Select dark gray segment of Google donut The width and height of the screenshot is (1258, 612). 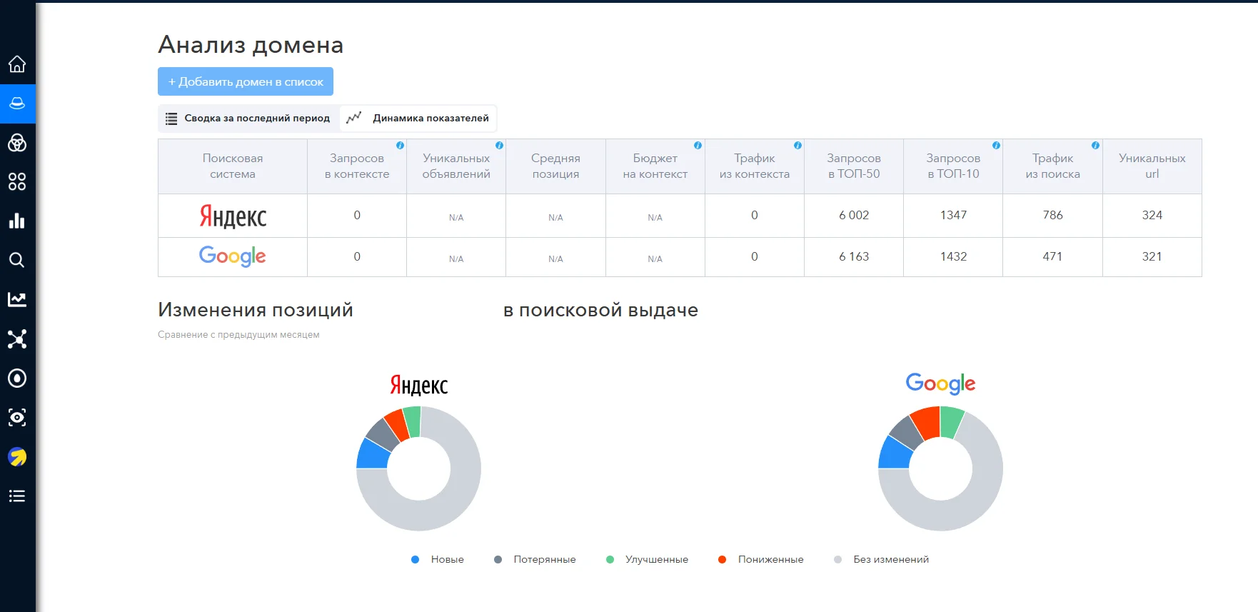pyautogui.click(x=907, y=432)
